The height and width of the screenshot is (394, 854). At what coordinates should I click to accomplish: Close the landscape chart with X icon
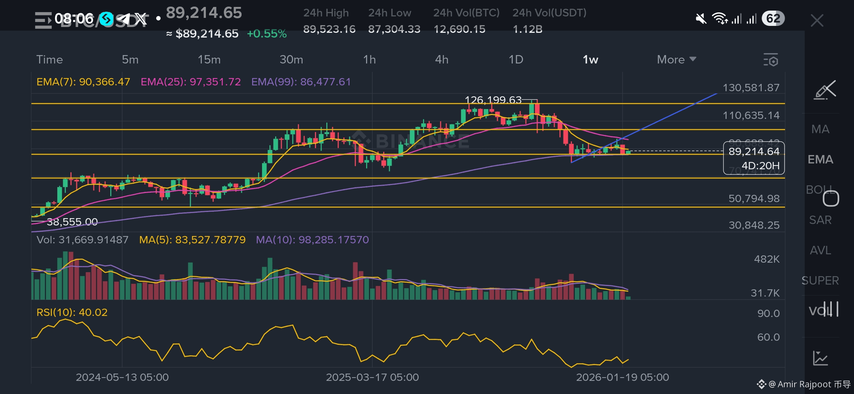(817, 20)
